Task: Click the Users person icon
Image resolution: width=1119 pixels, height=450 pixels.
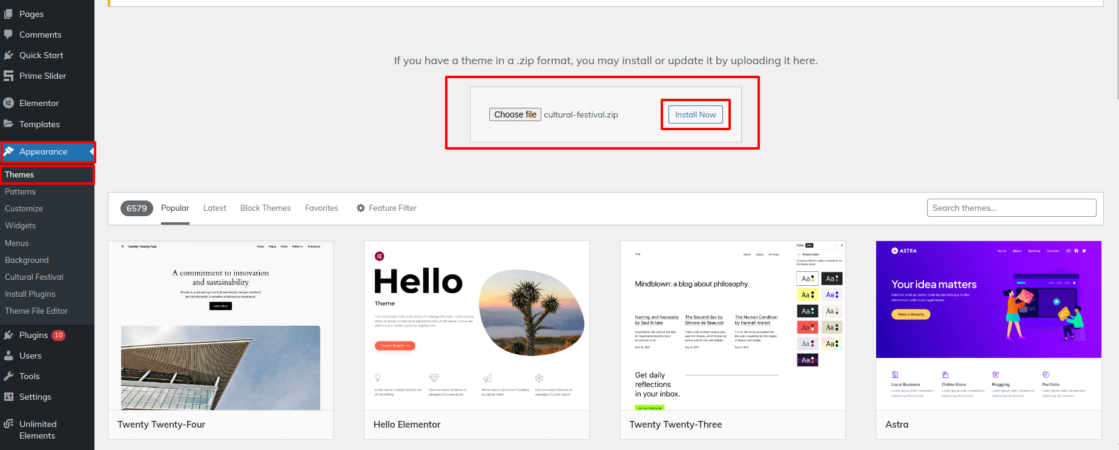Action: click(8, 356)
